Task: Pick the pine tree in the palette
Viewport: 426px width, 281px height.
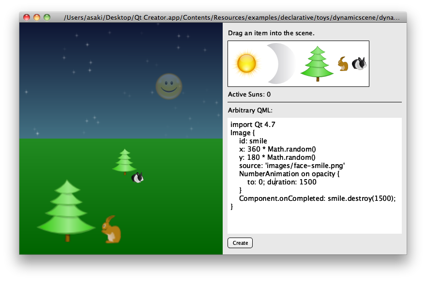Action: point(317,62)
